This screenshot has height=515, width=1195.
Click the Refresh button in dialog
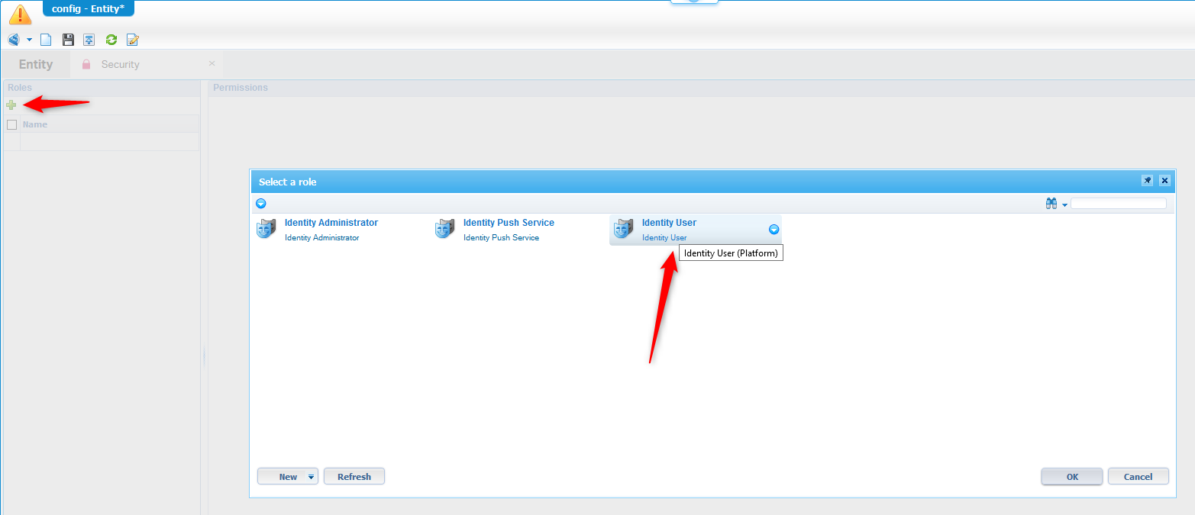click(354, 477)
